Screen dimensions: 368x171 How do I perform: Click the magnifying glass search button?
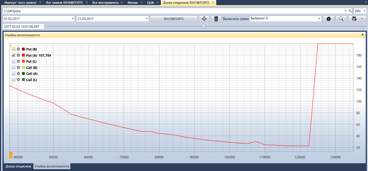tap(341, 19)
